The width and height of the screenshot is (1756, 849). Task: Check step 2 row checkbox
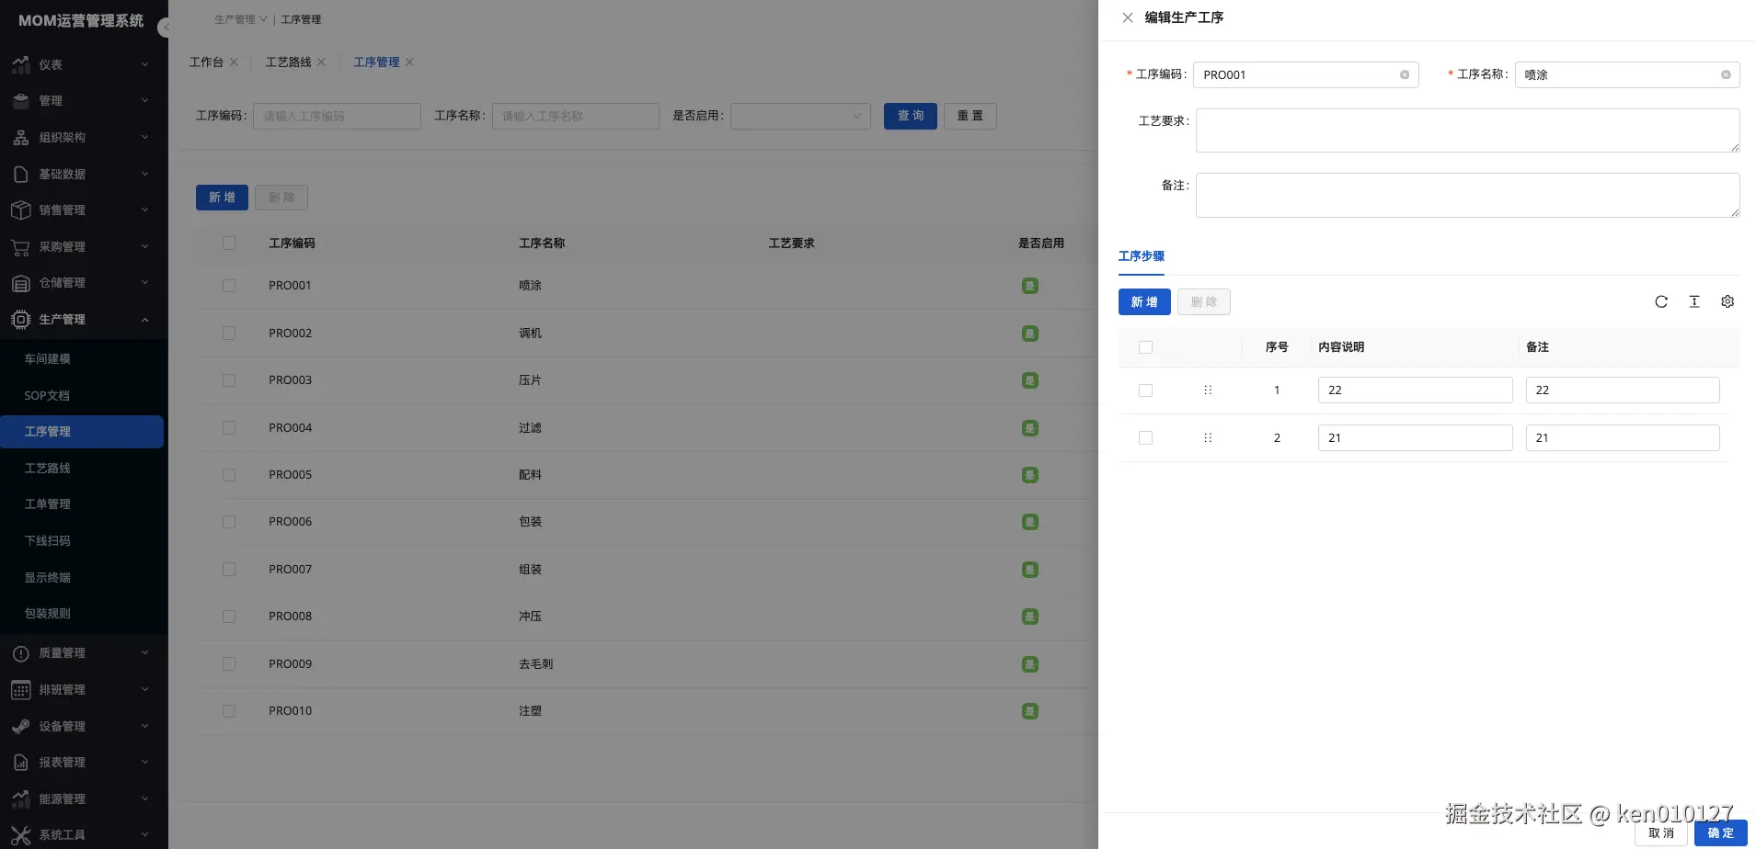[1145, 438]
